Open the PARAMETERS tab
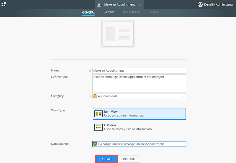The image size is (236, 163). (132, 12)
